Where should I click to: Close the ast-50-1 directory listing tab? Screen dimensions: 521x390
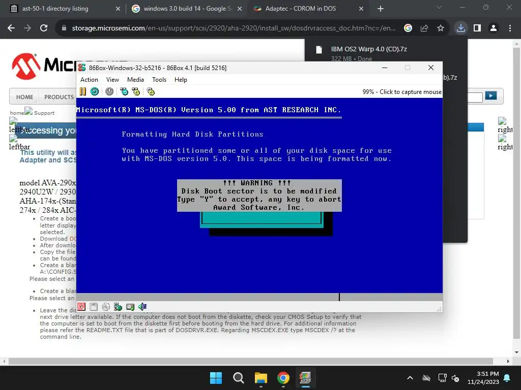click(118, 9)
